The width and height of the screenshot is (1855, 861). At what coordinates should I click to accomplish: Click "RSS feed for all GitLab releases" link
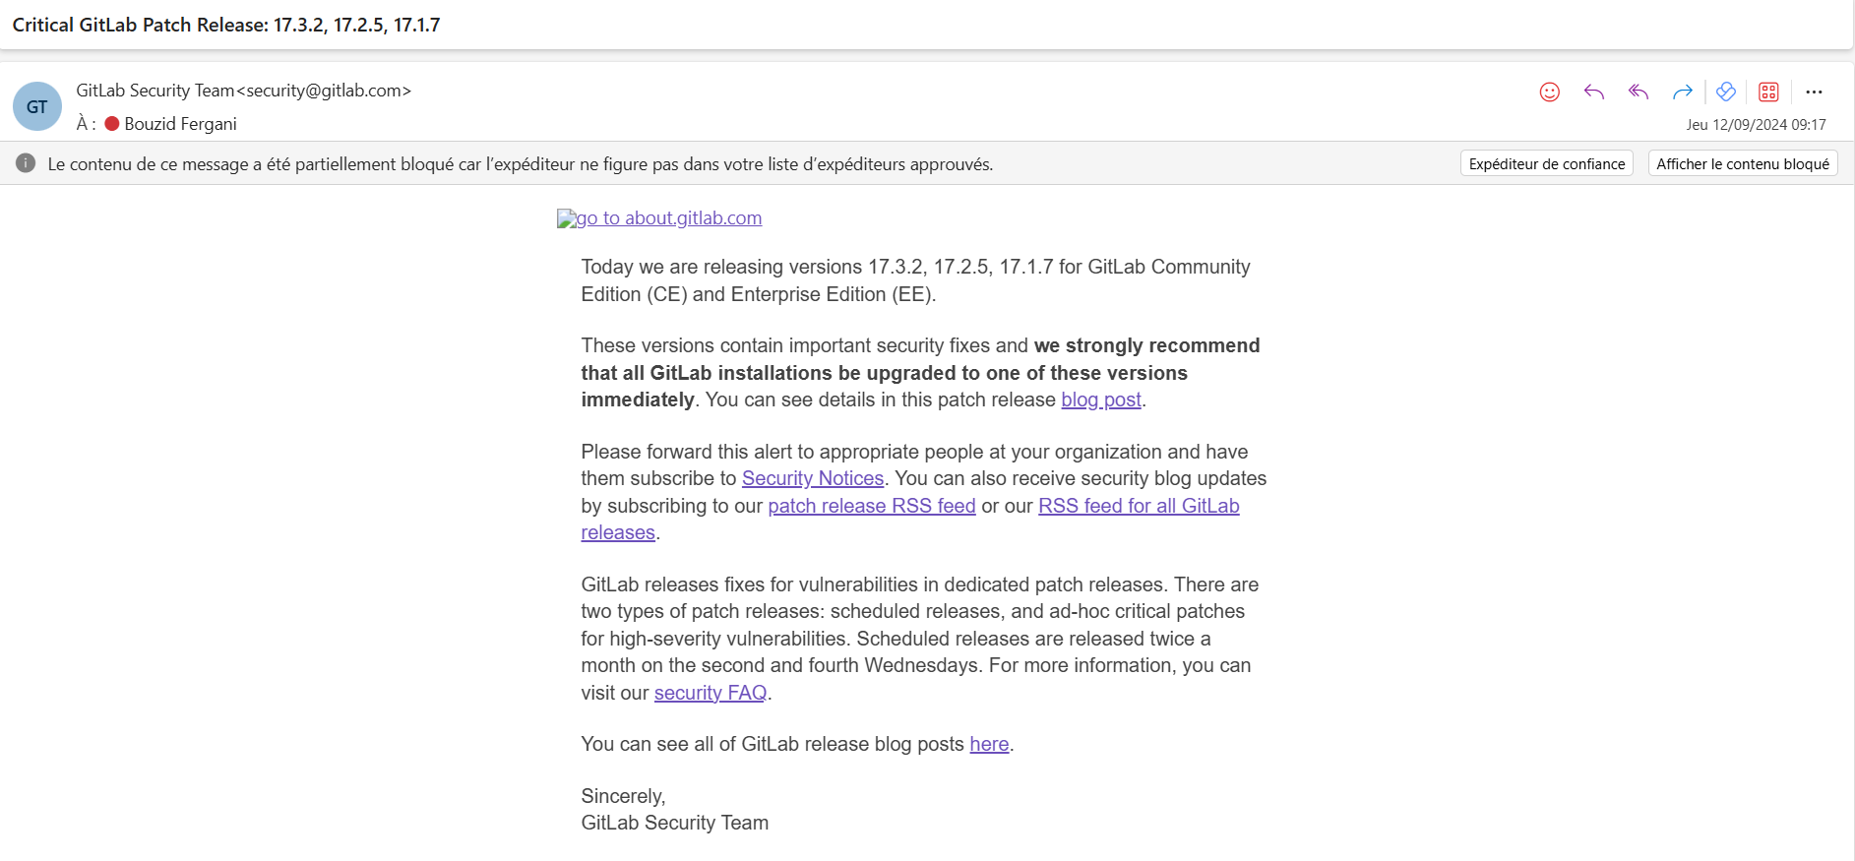[x=1138, y=506]
